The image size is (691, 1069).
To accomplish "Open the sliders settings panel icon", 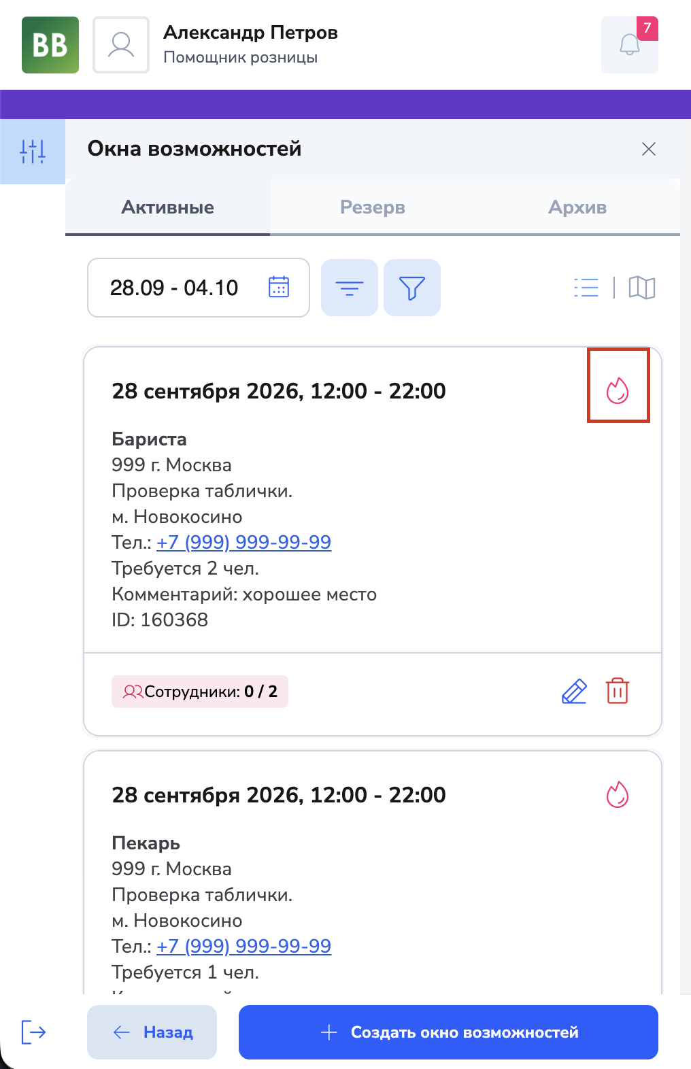I will point(33,151).
